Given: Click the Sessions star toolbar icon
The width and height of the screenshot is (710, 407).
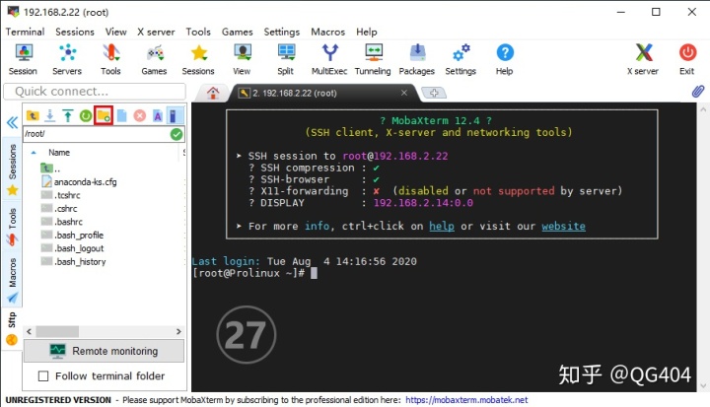Looking at the screenshot, I should [198, 59].
